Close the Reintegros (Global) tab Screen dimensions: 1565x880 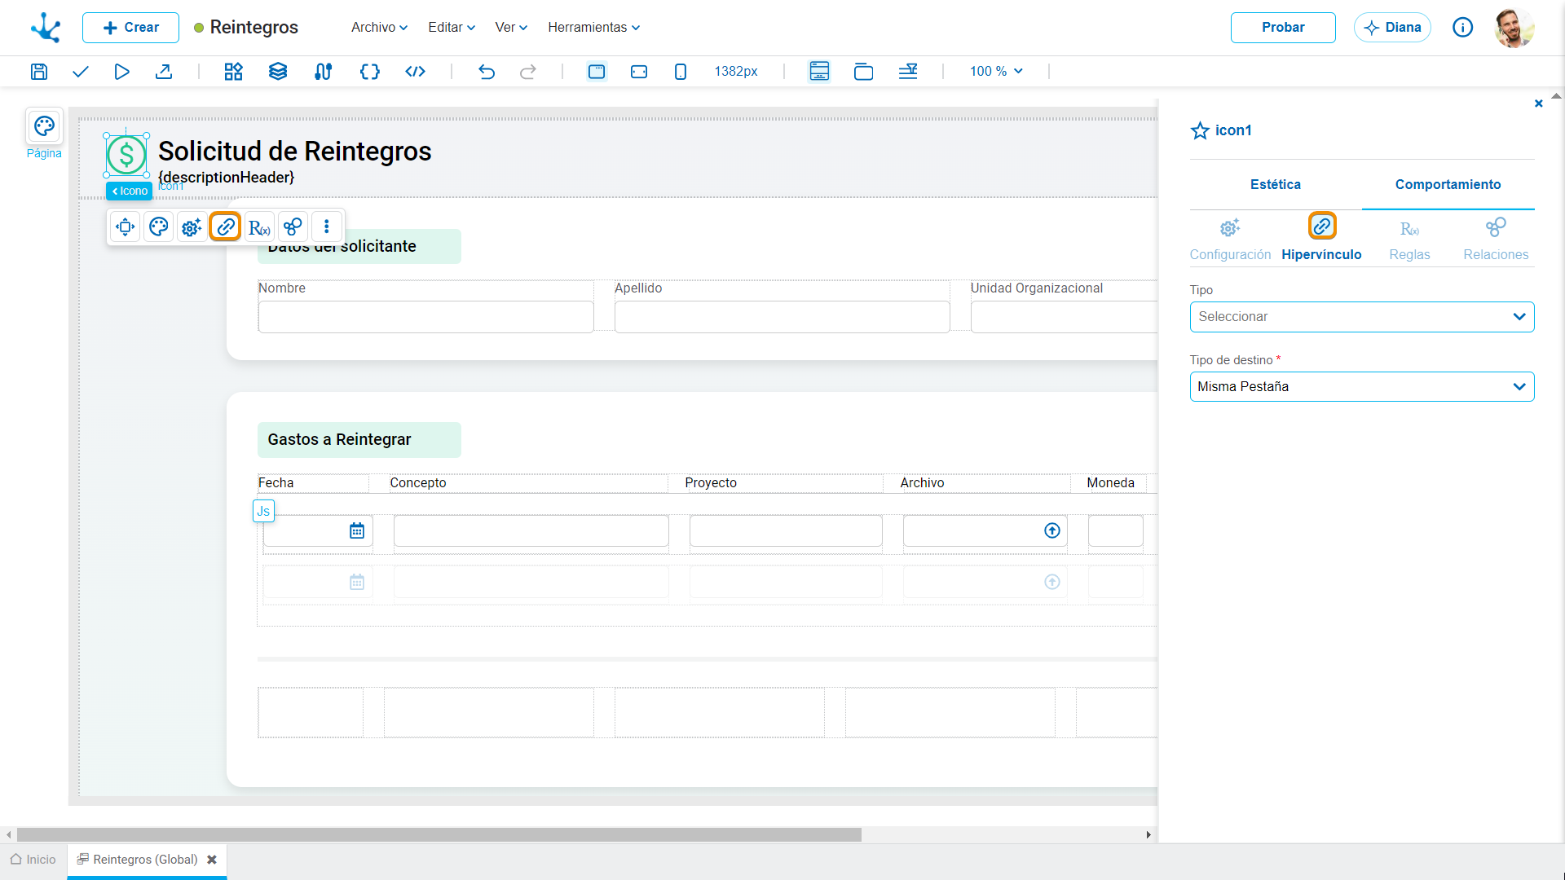pyautogui.click(x=212, y=860)
